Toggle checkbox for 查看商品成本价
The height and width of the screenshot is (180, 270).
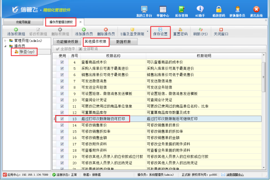click(62, 62)
